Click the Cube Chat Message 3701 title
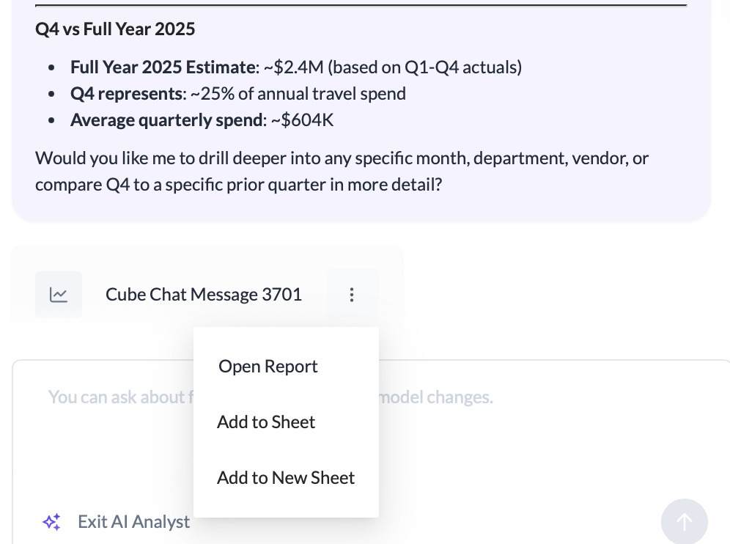The width and height of the screenshot is (730, 544). (x=204, y=295)
